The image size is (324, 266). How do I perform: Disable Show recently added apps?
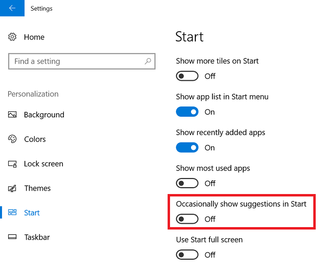[x=187, y=147]
